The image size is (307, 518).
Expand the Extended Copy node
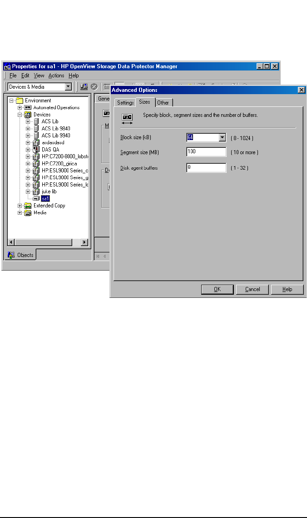[x=20, y=206]
